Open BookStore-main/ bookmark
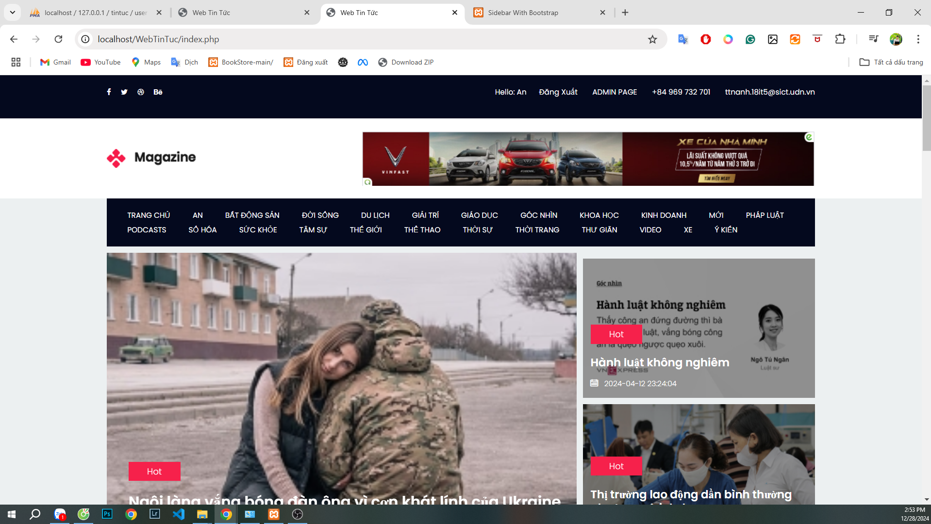The image size is (931, 524). (241, 62)
